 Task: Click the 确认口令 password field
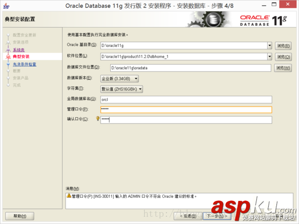click(186, 120)
